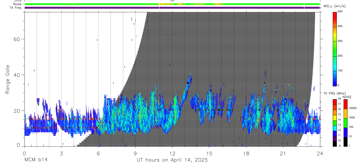Screen dimensions: 360x166
Task: Click the Range Gate 40 tick label
Action: [x=18, y=75]
